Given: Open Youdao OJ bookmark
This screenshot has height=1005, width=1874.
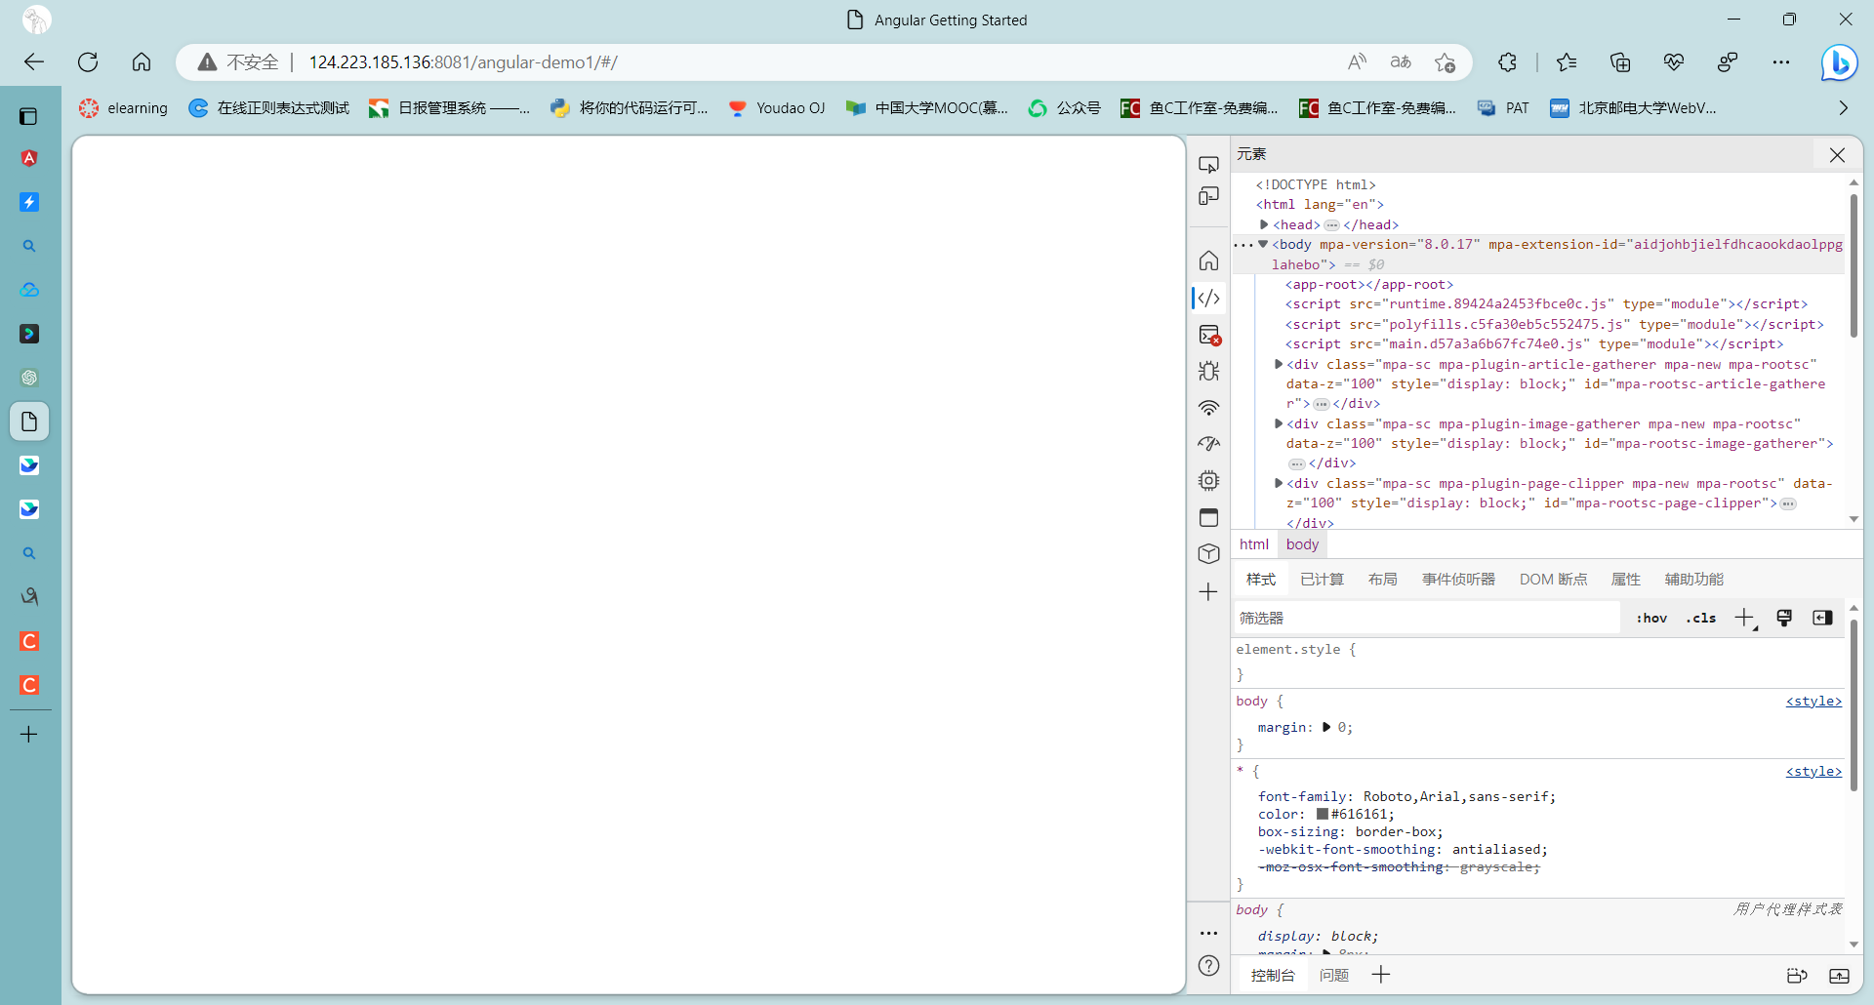Looking at the screenshot, I should click(x=777, y=107).
